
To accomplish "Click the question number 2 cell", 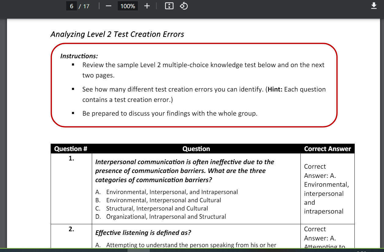I will point(71,229).
